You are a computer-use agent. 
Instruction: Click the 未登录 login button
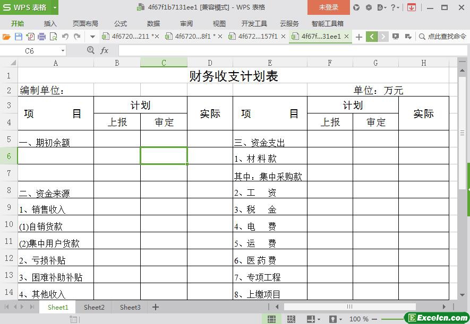(x=329, y=7)
